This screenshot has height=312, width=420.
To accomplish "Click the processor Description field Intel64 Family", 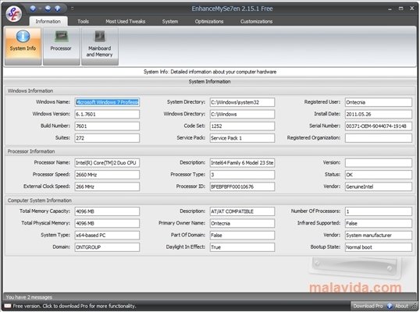I will coord(242,163).
